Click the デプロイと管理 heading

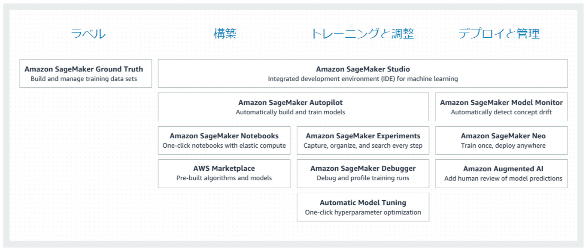[x=499, y=34]
